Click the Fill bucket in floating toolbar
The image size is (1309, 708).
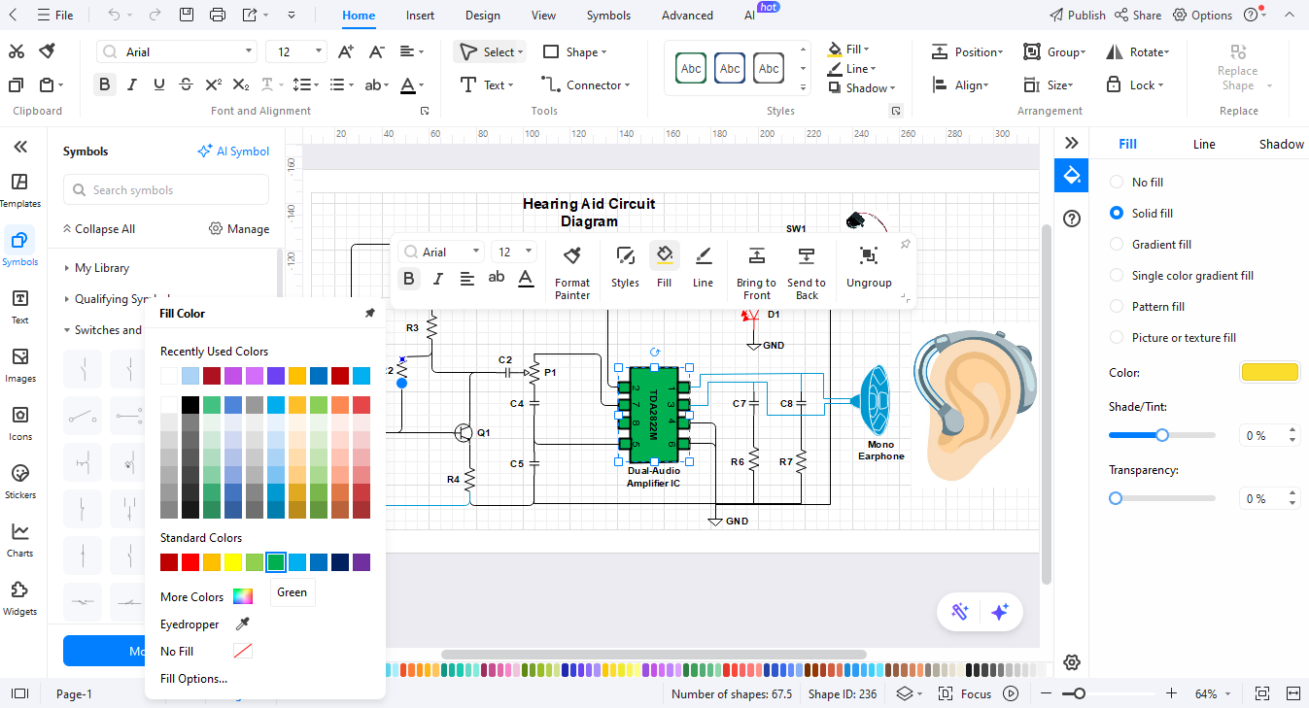pos(664,256)
